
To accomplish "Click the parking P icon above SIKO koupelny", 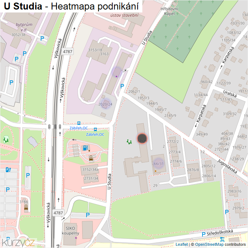I will (x=88, y=215).
